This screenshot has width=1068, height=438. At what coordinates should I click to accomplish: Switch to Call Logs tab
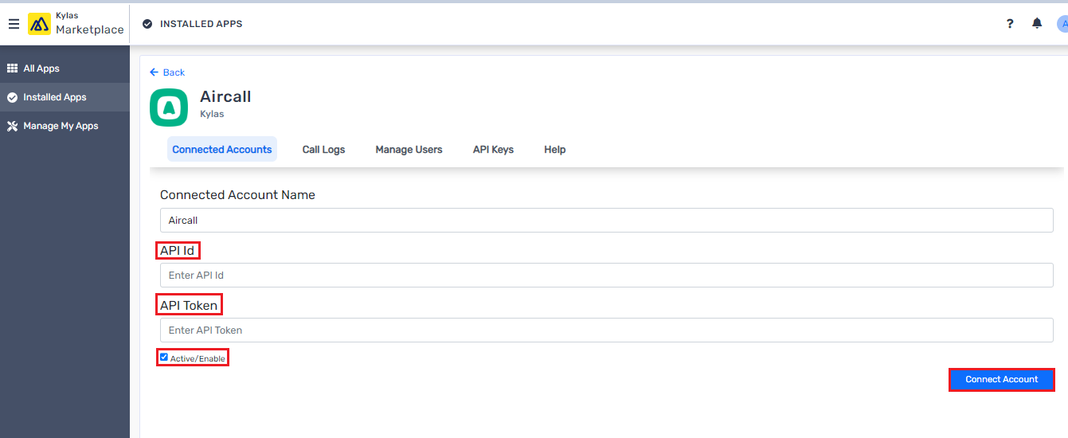pos(323,150)
